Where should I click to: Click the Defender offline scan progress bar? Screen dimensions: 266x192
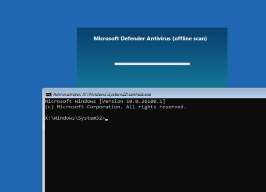click(x=152, y=64)
